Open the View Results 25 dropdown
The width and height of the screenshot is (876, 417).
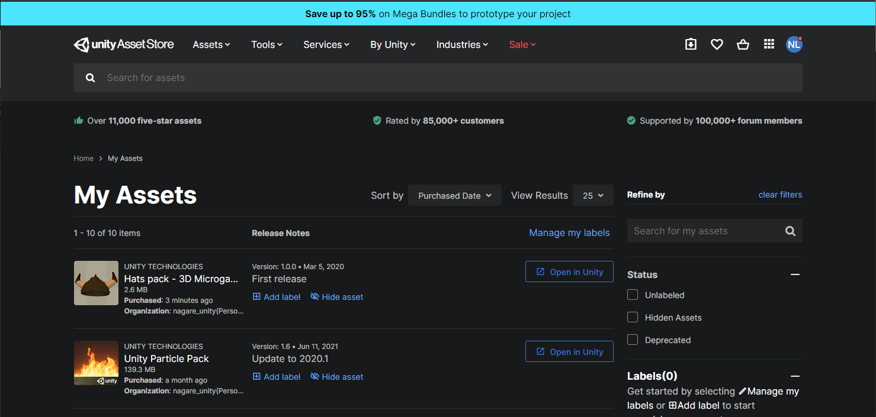click(x=593, y=196)
